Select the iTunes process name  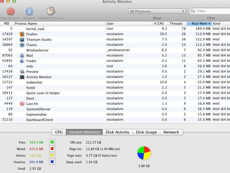point(31,45)
